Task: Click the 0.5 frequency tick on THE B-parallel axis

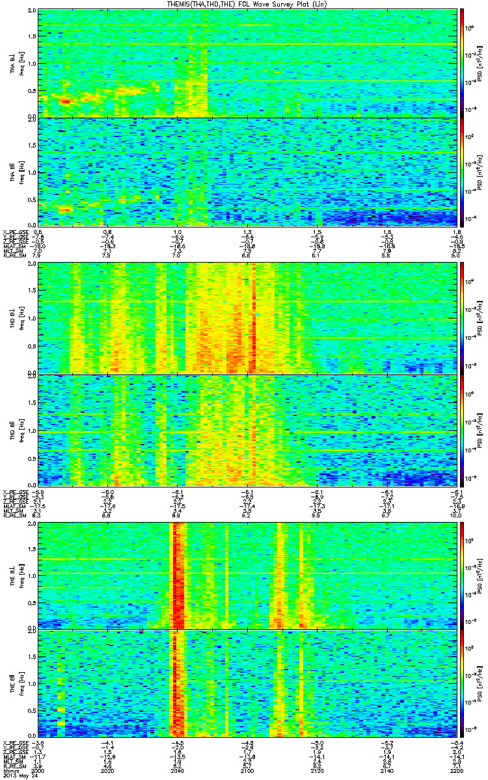Action: tap(33, 711)
